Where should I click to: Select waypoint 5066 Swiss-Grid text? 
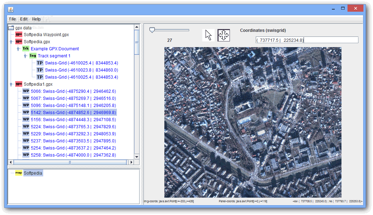[73, 91]
